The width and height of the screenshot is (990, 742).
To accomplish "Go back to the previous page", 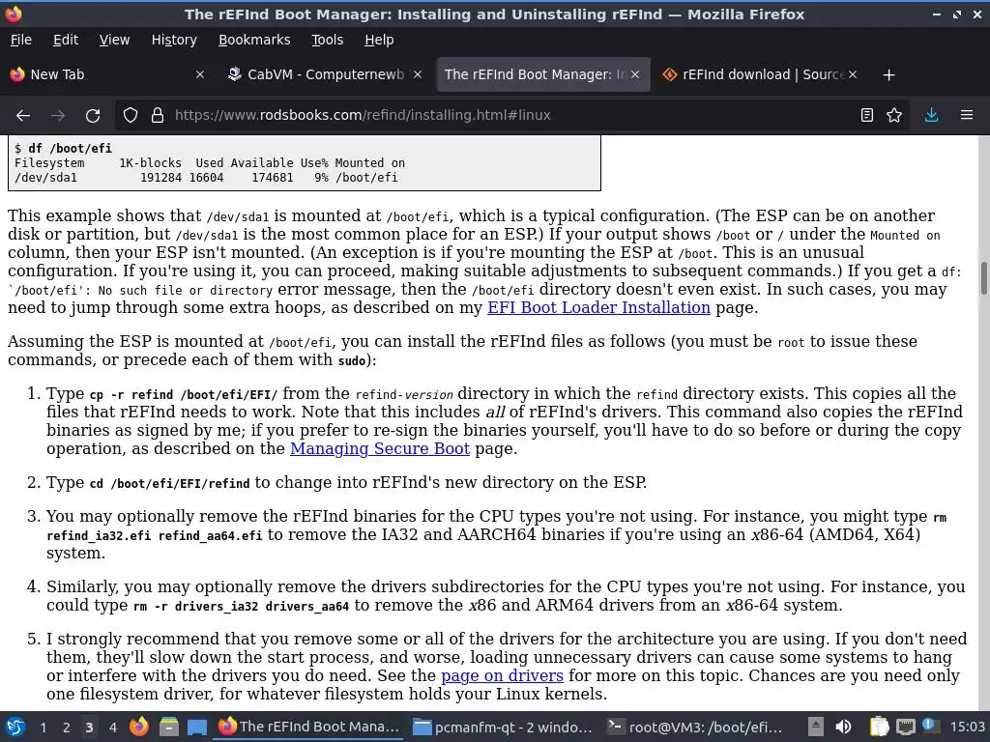I will point(23,116).
